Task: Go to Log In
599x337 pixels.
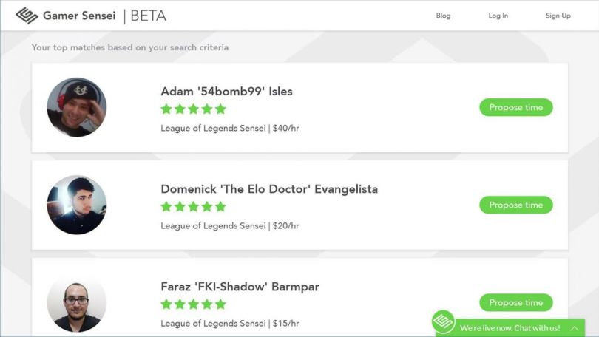Action: (498, 16)
